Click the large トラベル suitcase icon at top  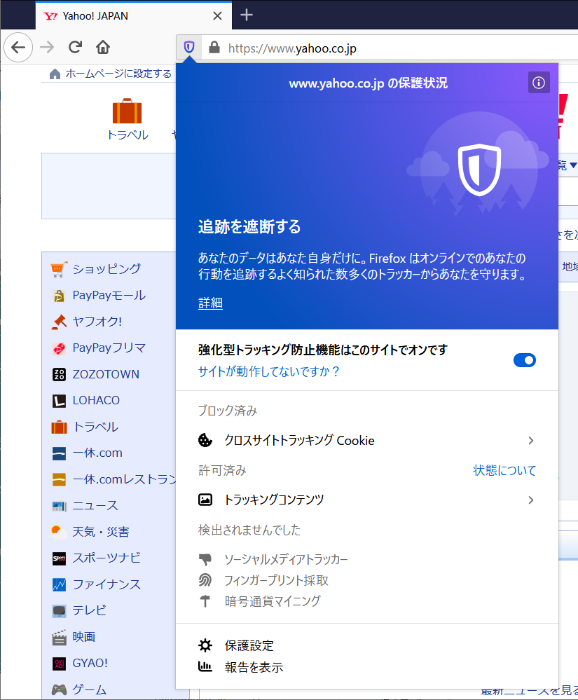[128, 111]
